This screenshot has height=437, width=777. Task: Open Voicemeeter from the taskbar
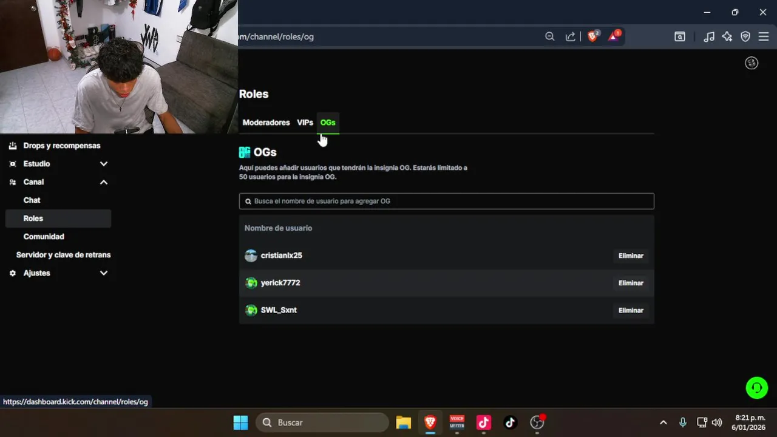pyautogui.click(x=457, y=422)
